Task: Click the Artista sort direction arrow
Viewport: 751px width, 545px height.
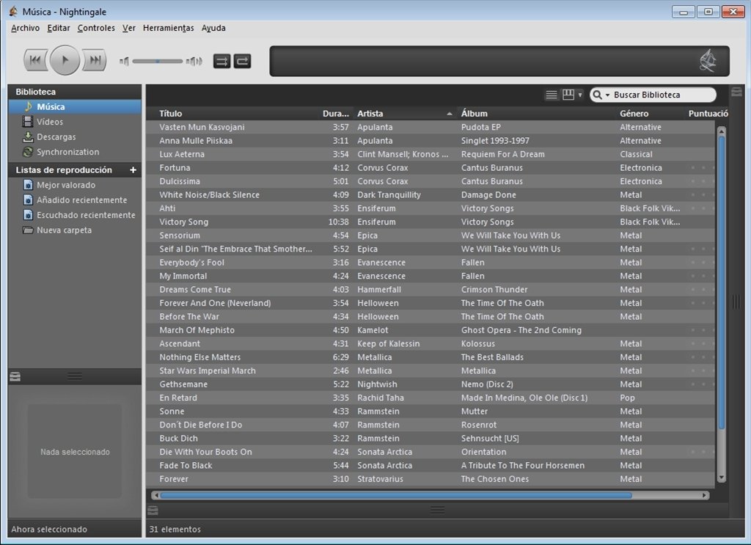Action: [x=450, y=114]
